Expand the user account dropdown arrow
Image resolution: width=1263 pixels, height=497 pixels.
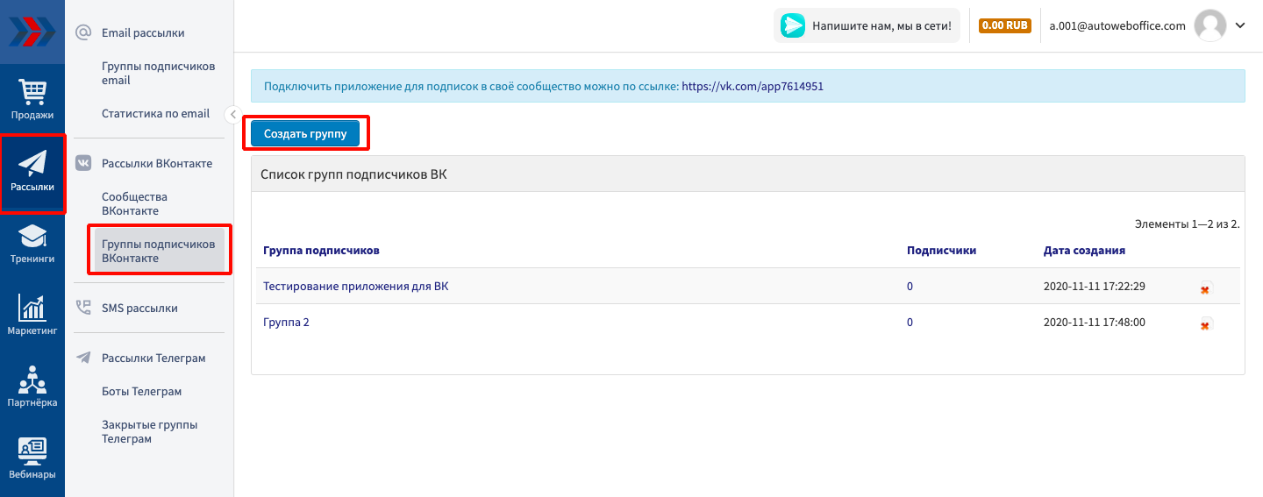pyautogui.click(x=1240, y=26)
